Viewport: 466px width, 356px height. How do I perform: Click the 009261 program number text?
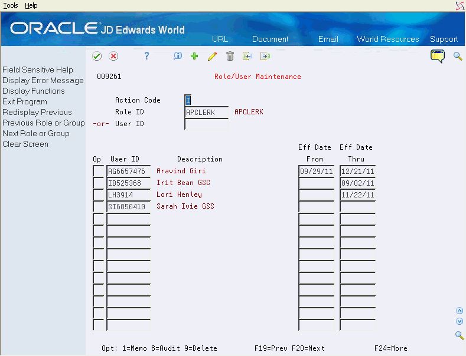pyautogui.click(x=109, y=77)
